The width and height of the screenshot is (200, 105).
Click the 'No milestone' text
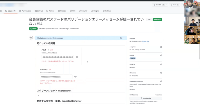click(134, 76)
